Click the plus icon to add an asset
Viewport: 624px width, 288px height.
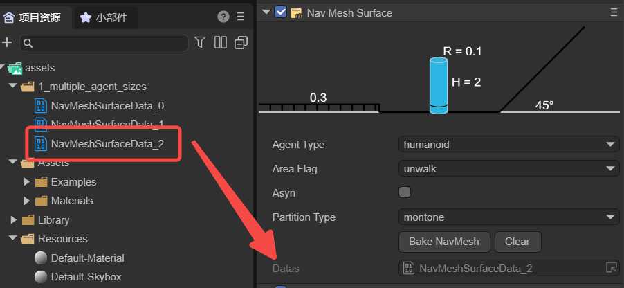pos(7,43)
